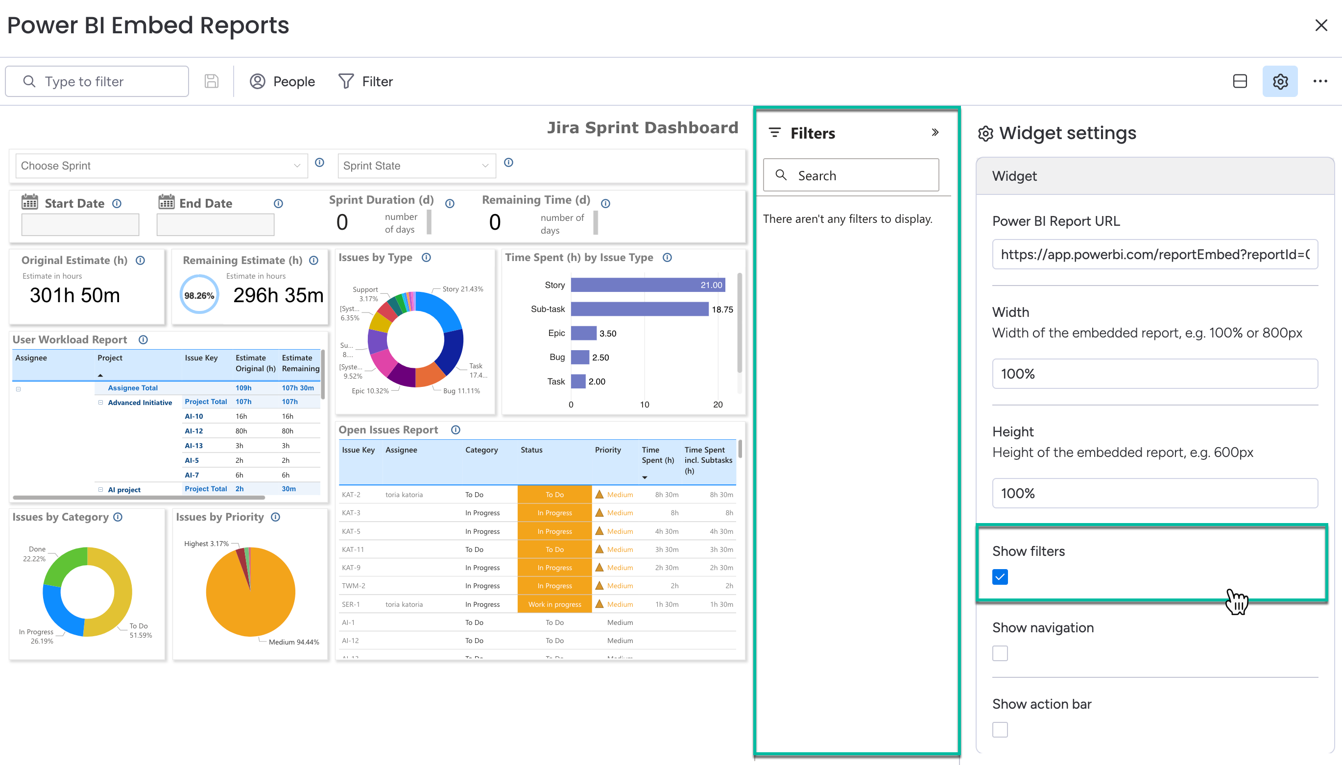Click the split view layout icon

(x=1240, y=81)
